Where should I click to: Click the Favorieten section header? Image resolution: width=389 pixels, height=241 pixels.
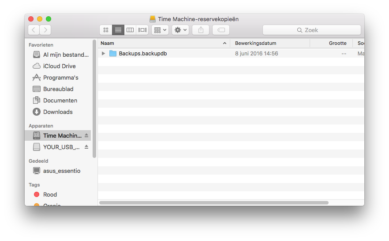41,45
